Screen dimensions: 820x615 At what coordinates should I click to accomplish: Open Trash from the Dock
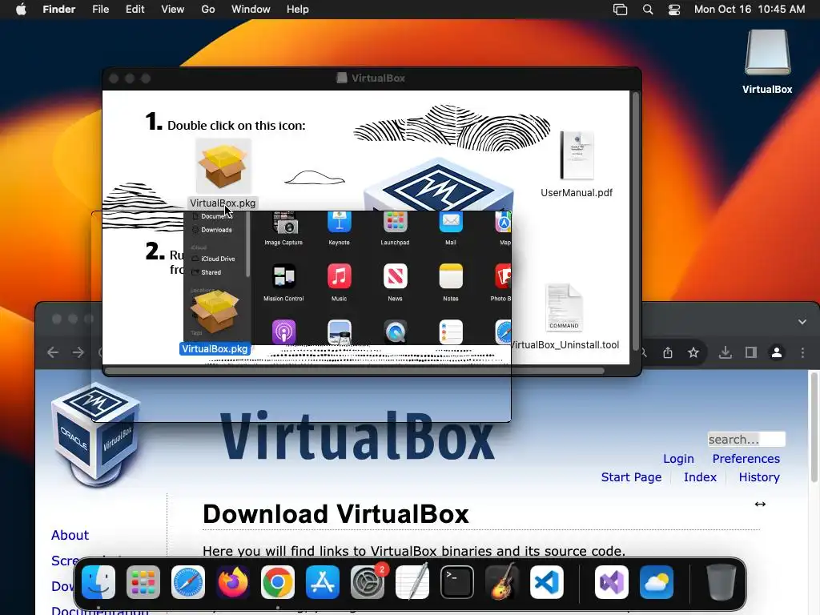722,582
